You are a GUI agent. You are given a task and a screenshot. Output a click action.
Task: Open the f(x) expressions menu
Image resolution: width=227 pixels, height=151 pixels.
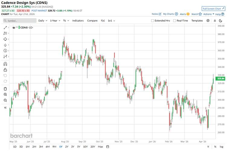point(103,21)
